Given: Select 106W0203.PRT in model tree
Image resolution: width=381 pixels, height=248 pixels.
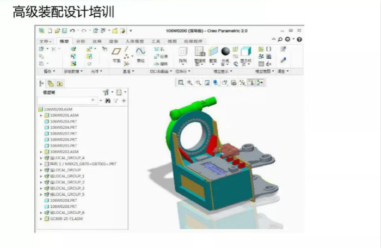Looking at the screenshot, I should pos(61,121).
